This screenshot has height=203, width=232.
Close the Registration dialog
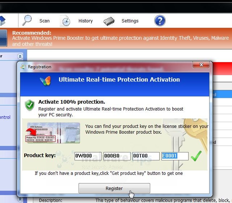[201, 65]
